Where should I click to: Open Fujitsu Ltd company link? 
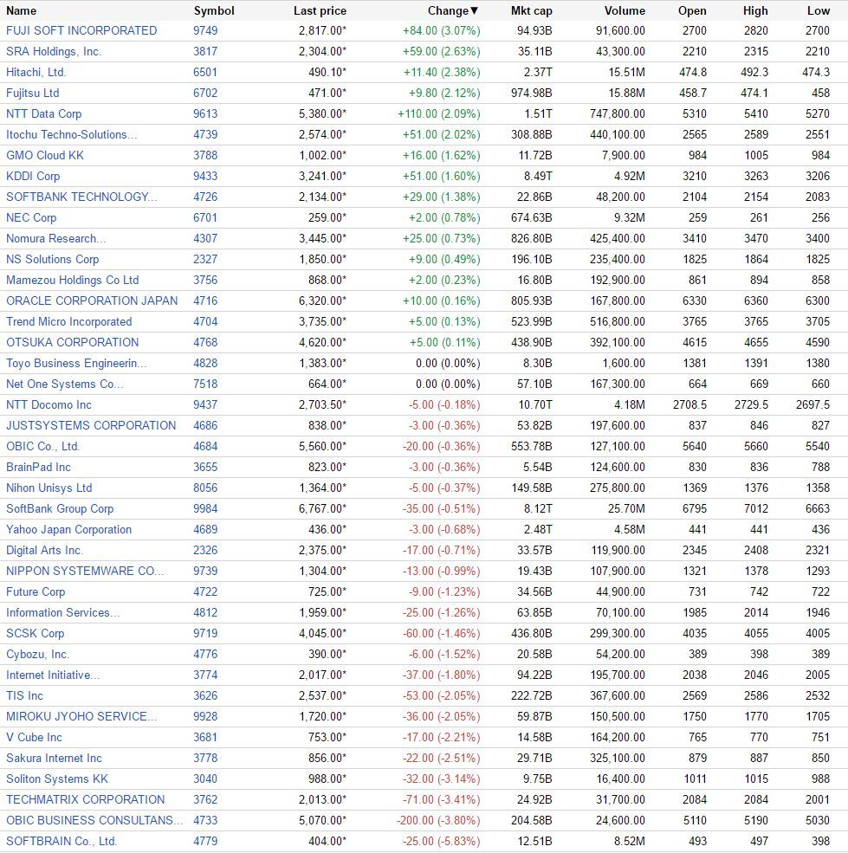(x=33, y=93)
